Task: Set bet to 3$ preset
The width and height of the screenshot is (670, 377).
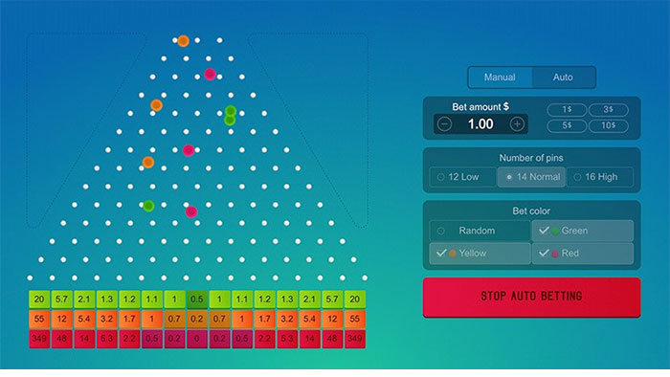Action: 609,110
